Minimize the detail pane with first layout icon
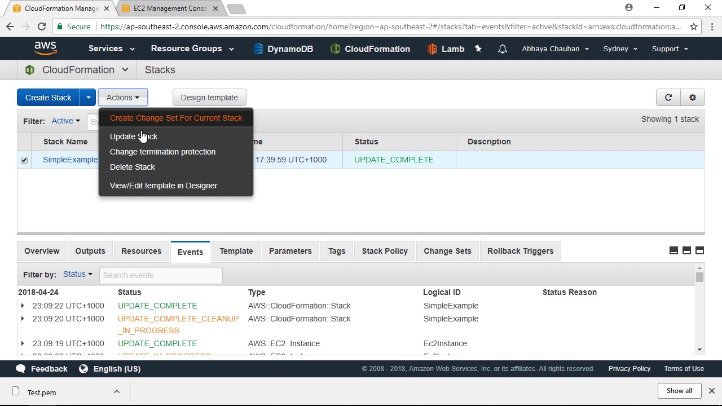Viewport: 722px width, 406px height. pos(673,251)
